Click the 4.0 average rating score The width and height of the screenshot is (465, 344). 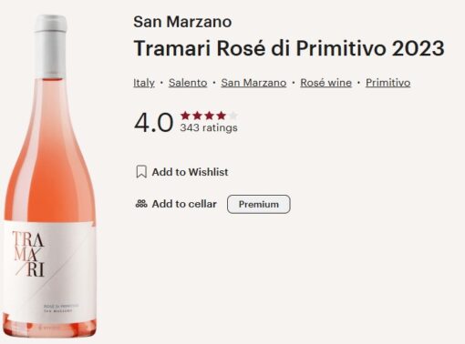click(154, 122)
